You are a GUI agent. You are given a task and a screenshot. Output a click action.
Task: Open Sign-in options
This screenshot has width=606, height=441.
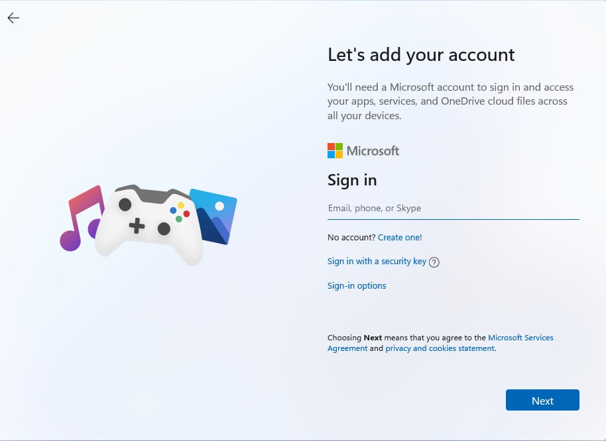(356, 285)
